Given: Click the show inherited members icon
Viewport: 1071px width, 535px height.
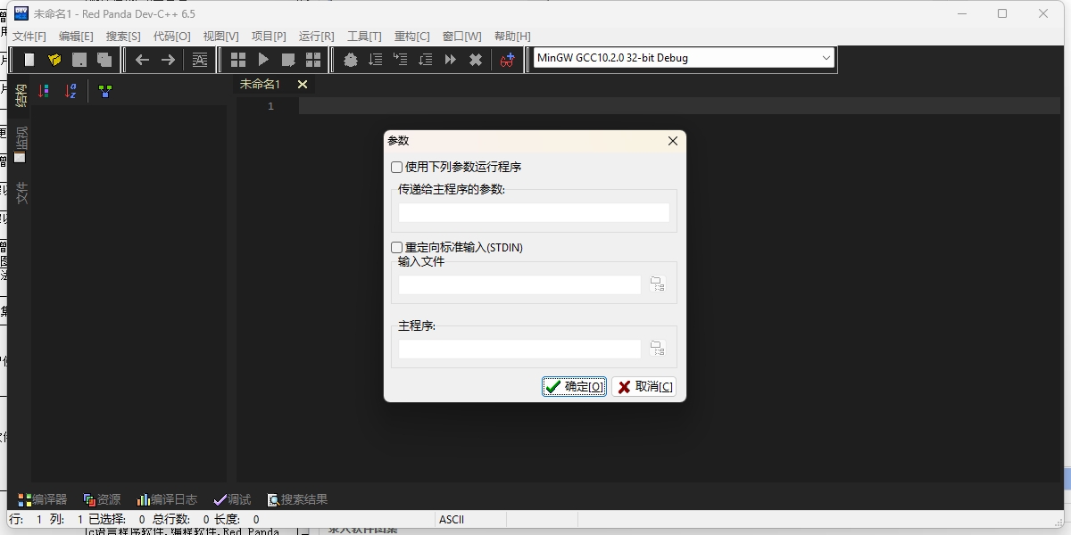Looking at the screenshot, I should point(105,91).
